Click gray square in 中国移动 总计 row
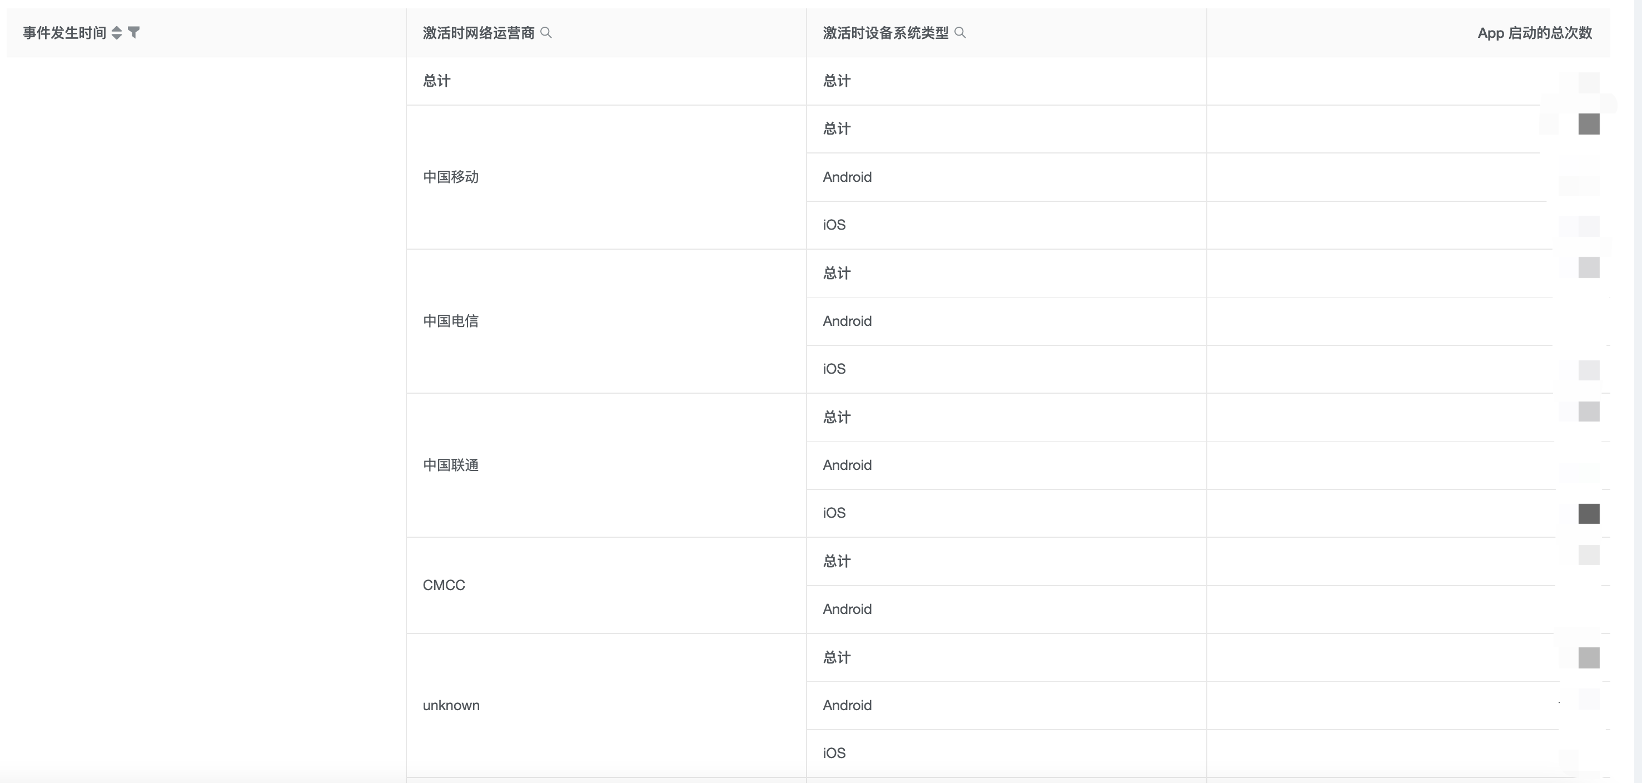 (x=1589, y=125)
